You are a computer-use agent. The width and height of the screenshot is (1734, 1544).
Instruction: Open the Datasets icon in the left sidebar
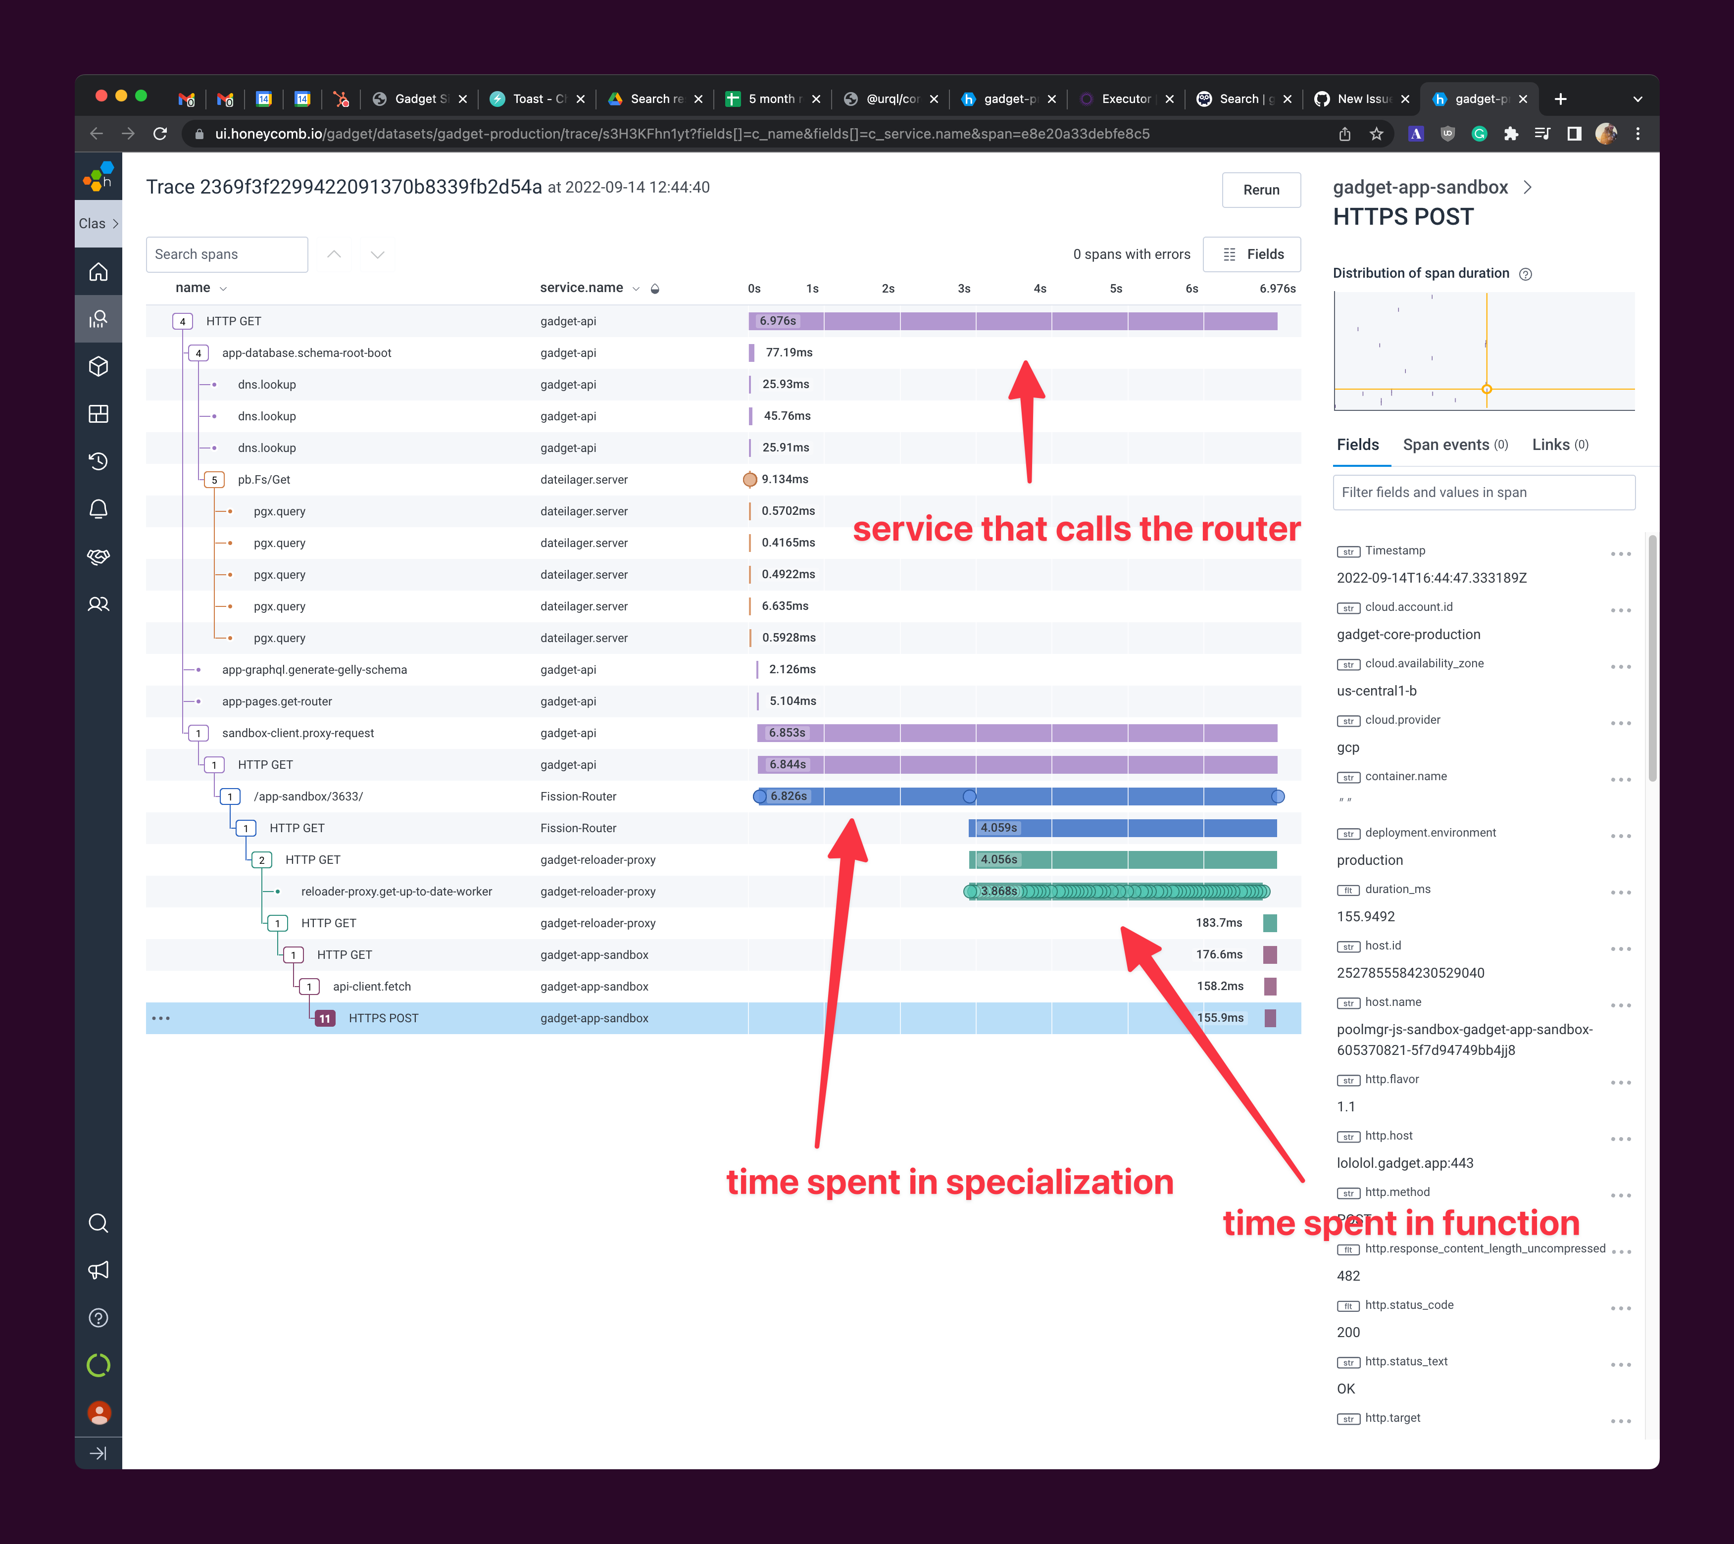[99, 366]
